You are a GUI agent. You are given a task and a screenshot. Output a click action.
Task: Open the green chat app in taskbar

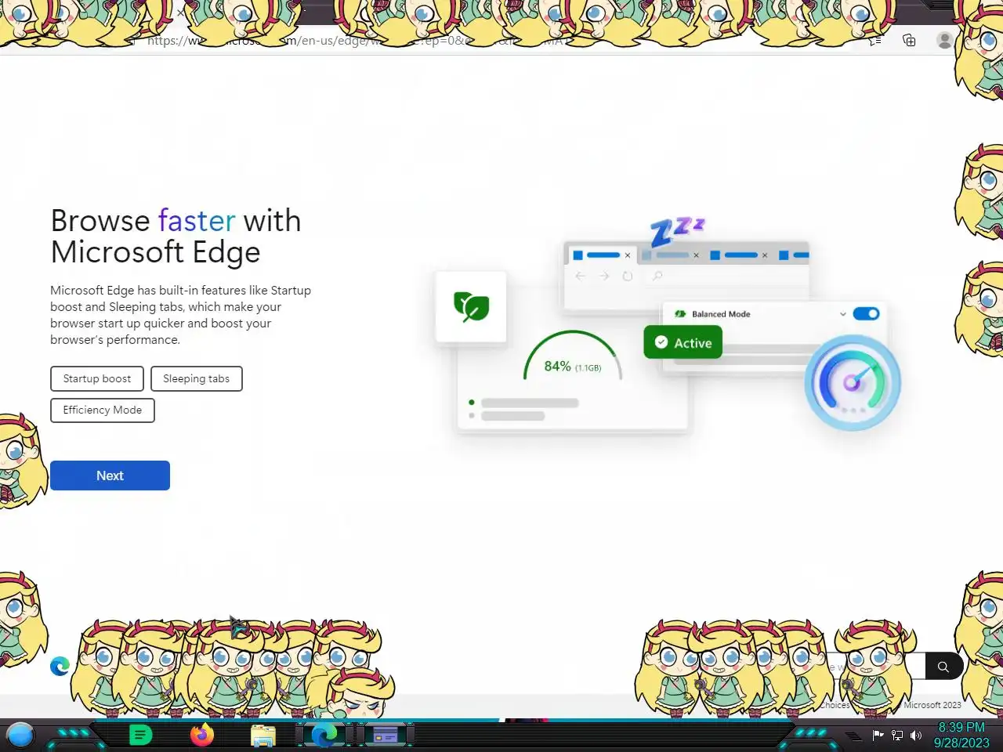140,735
